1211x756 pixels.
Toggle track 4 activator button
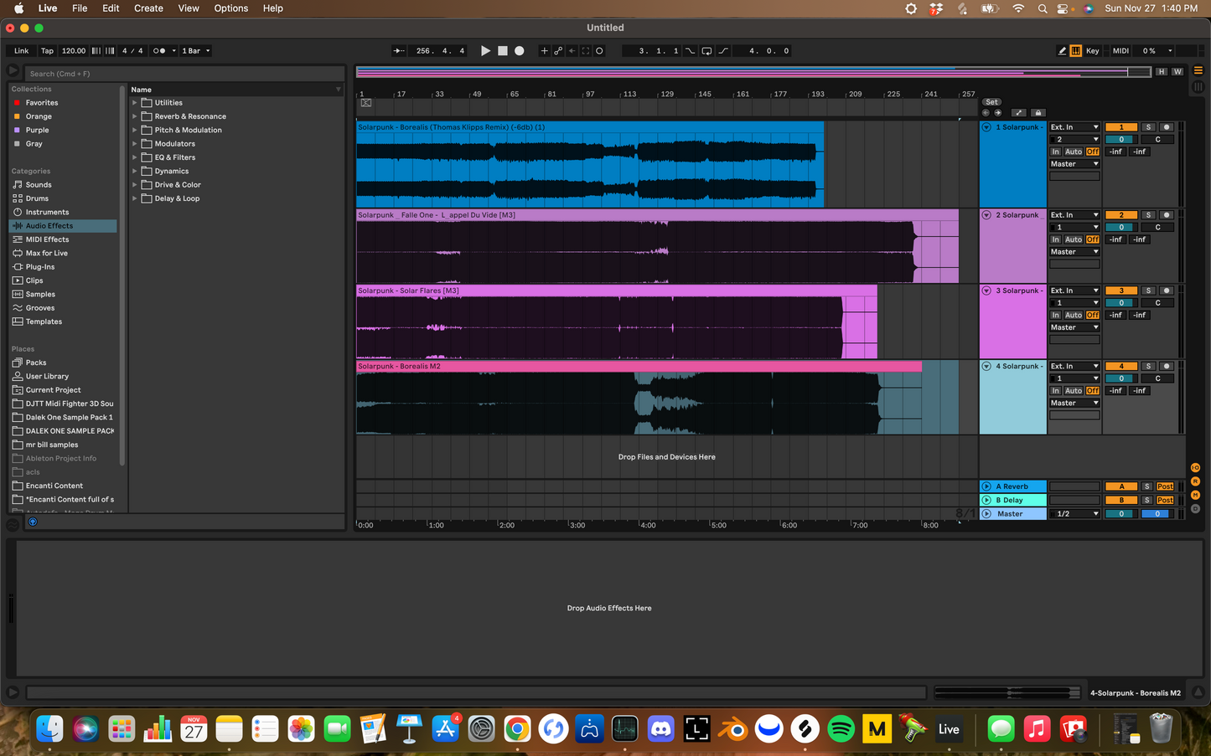click(x=1121, y=366)
